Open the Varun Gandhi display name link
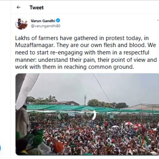Image resolution: width=159 pixels, height=159 pixels. 43,21
